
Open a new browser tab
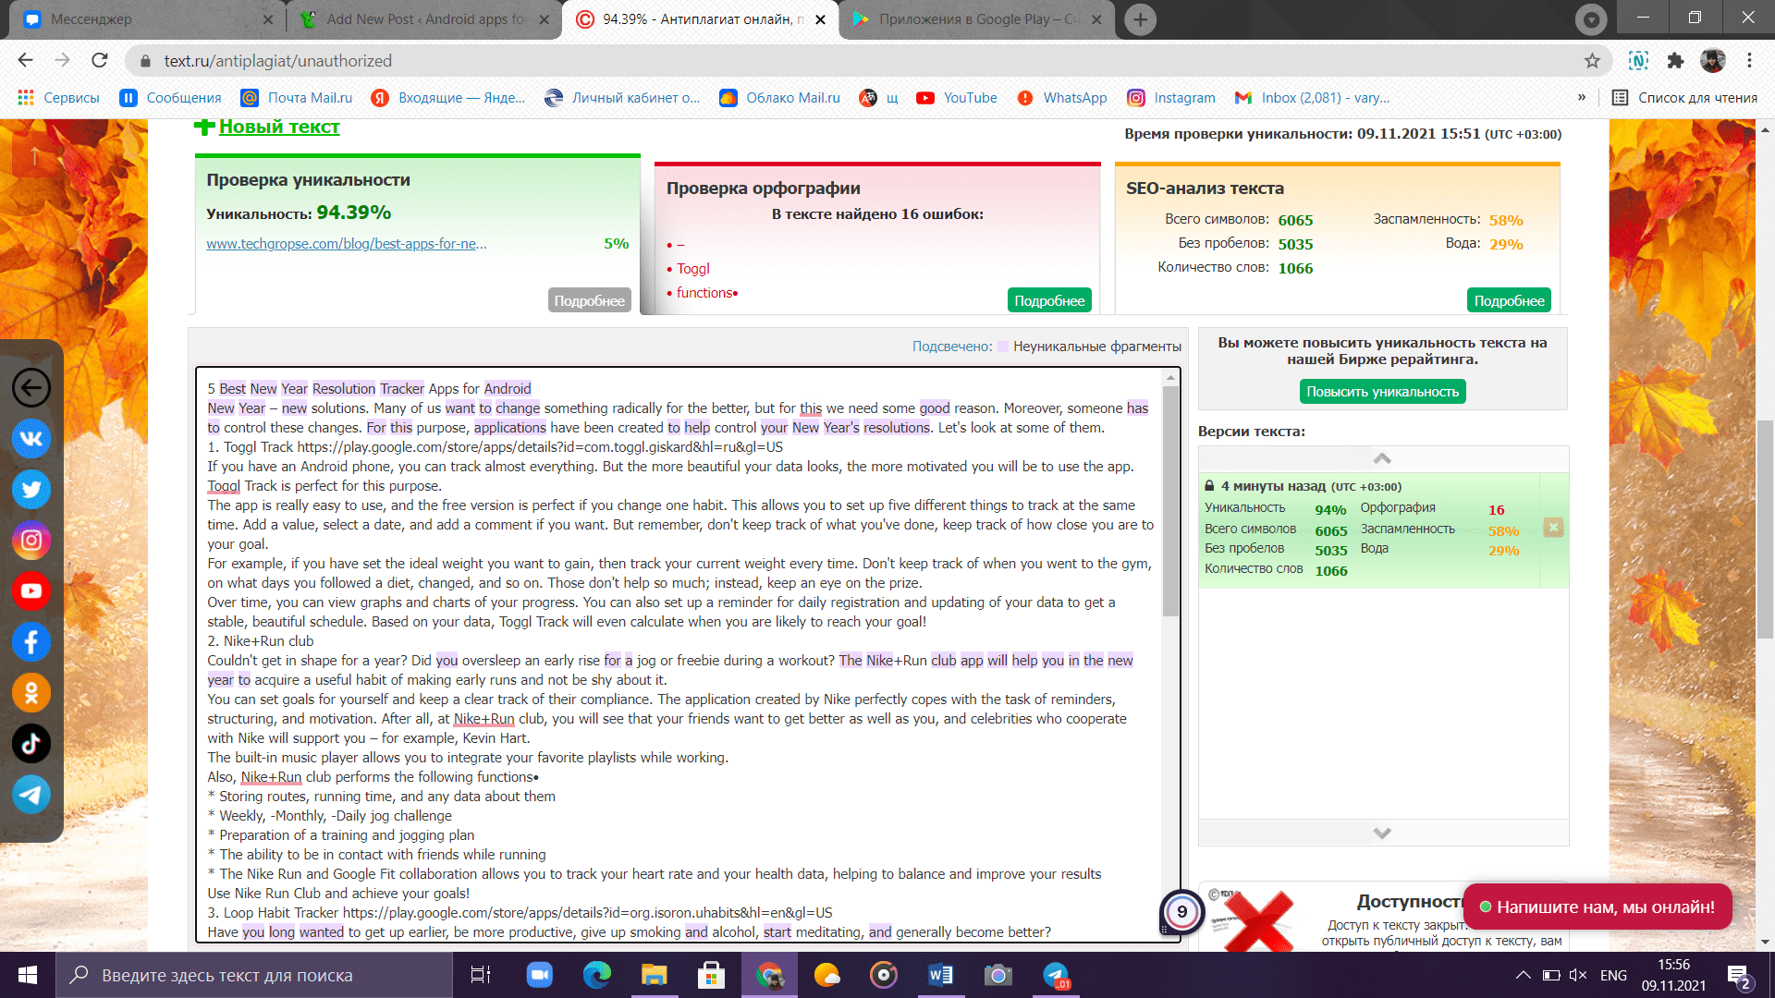[x=1141, y=19]
